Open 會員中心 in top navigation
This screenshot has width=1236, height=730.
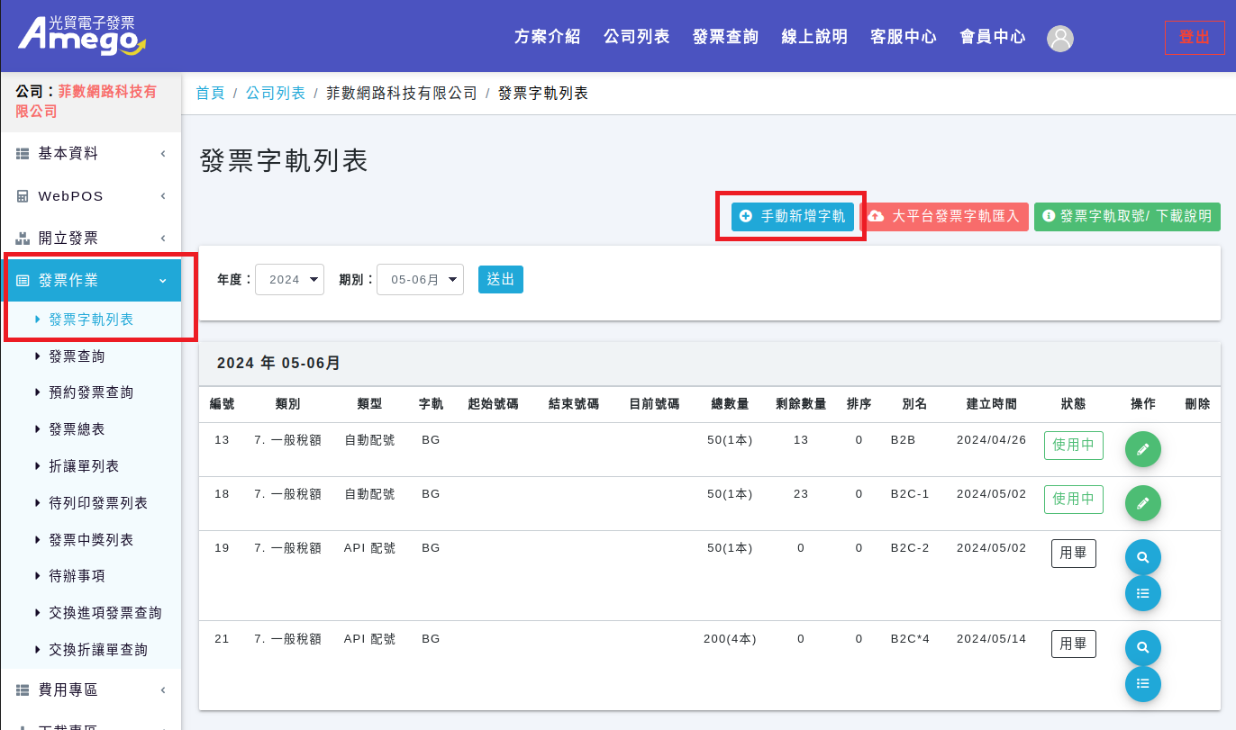(993, 37)
